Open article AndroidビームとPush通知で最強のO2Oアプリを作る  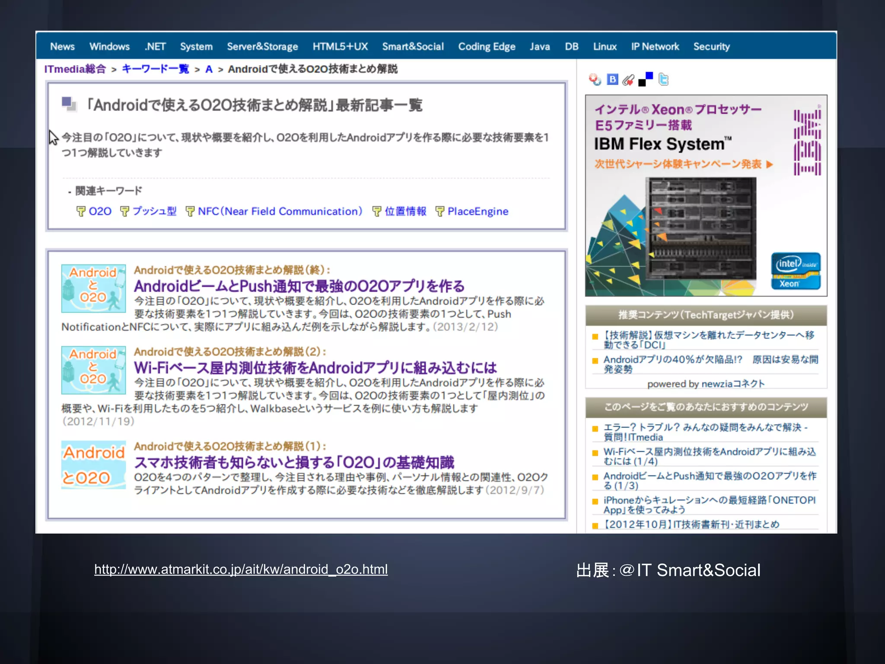pos(299,286)
